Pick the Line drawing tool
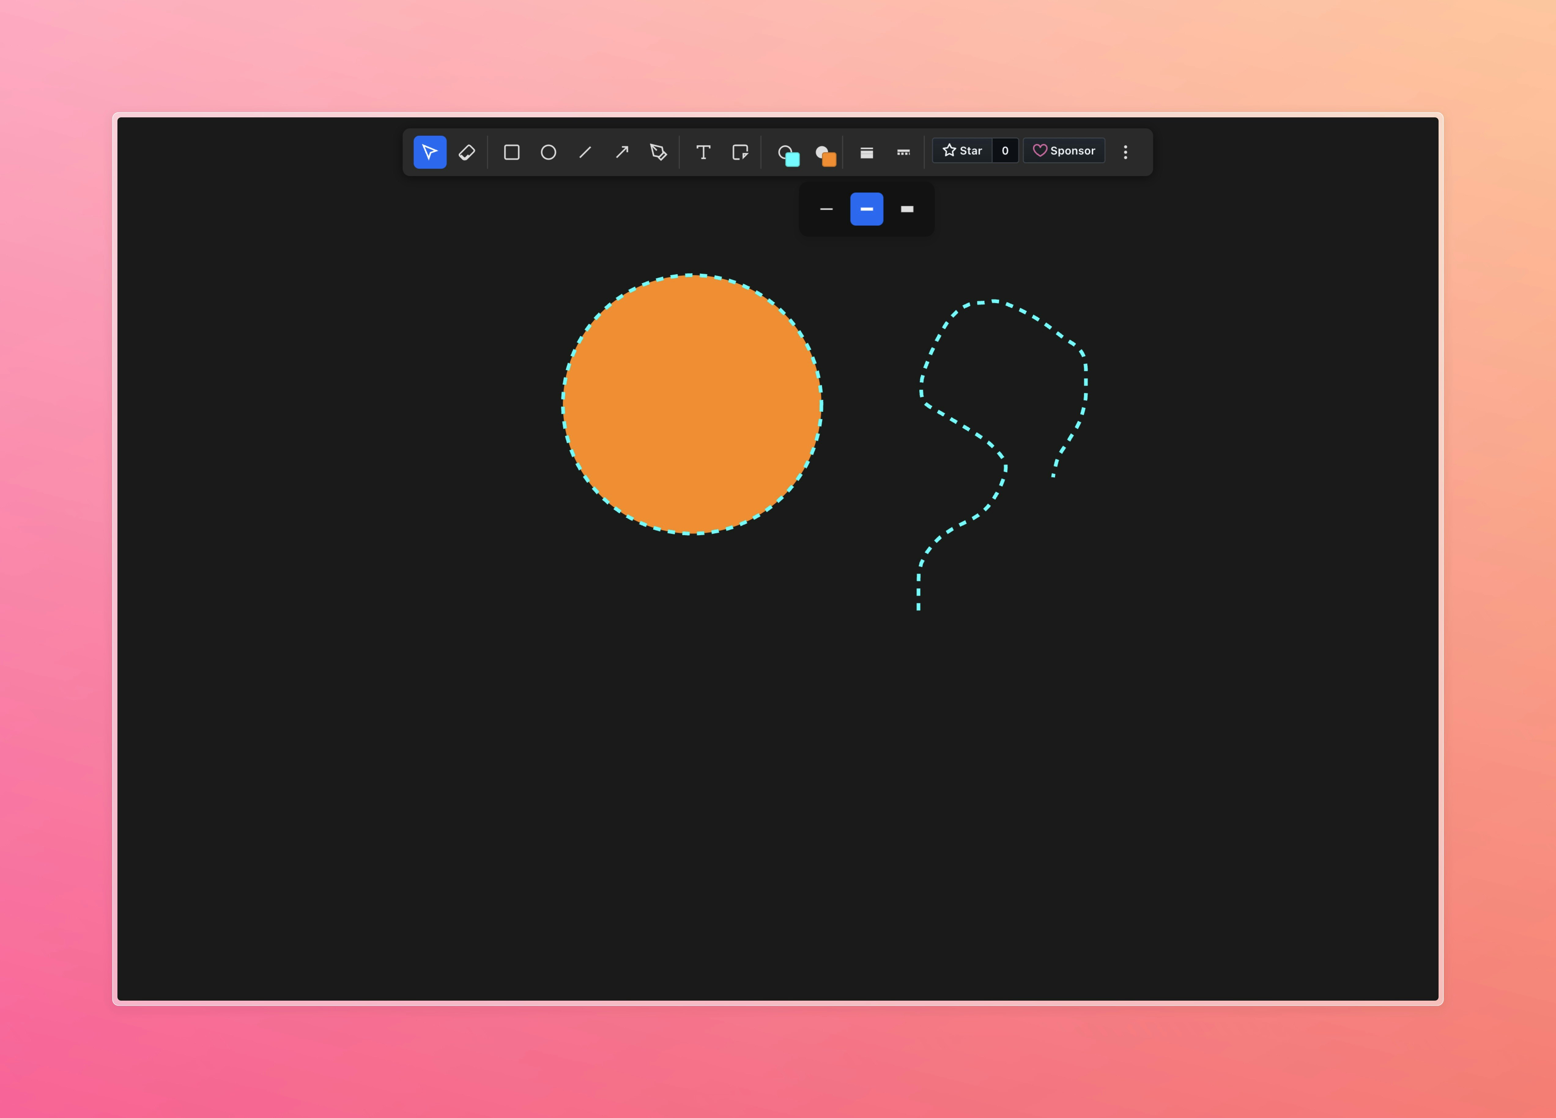1556x1118 pixels. (585, 152)
